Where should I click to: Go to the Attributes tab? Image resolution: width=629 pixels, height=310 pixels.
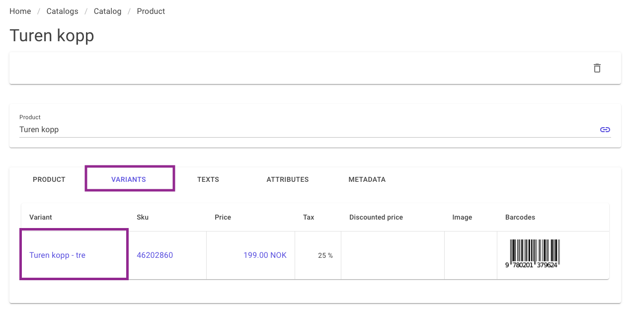[288, 179]
